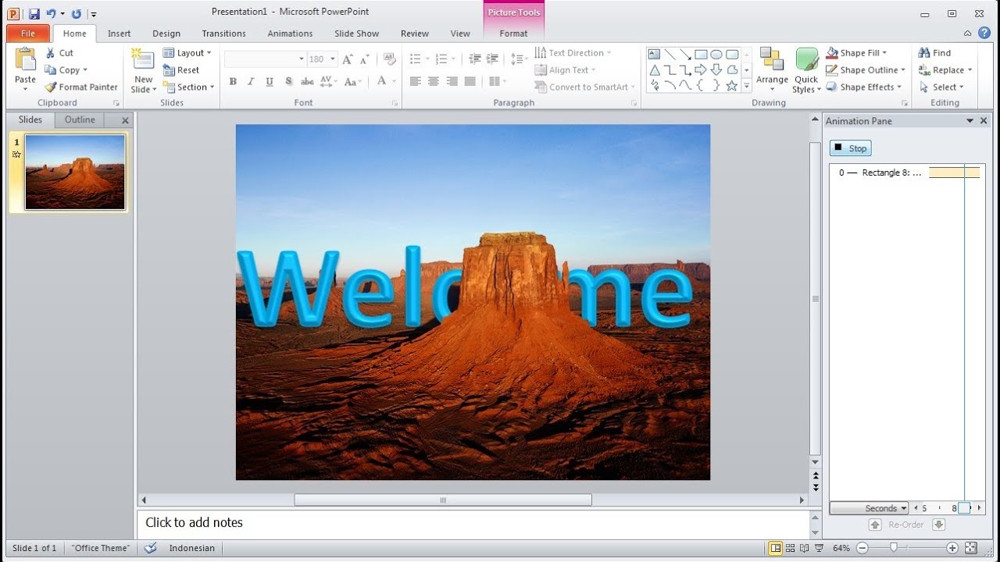Expand the Section dropdown
The height and width of the screenshot is (562, 1000).
(x=187, y=87)
